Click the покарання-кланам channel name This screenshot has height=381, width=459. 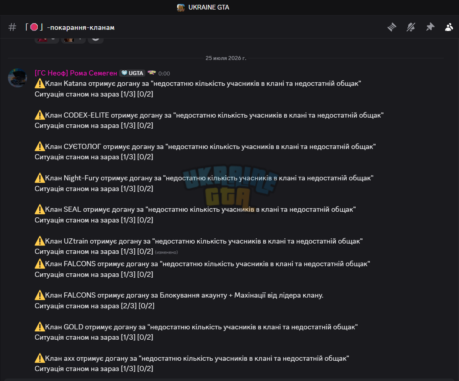(81, 27)
